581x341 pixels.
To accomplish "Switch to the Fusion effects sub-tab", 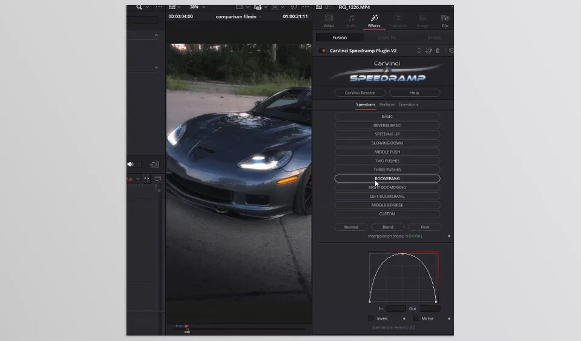I will (340, 37).
